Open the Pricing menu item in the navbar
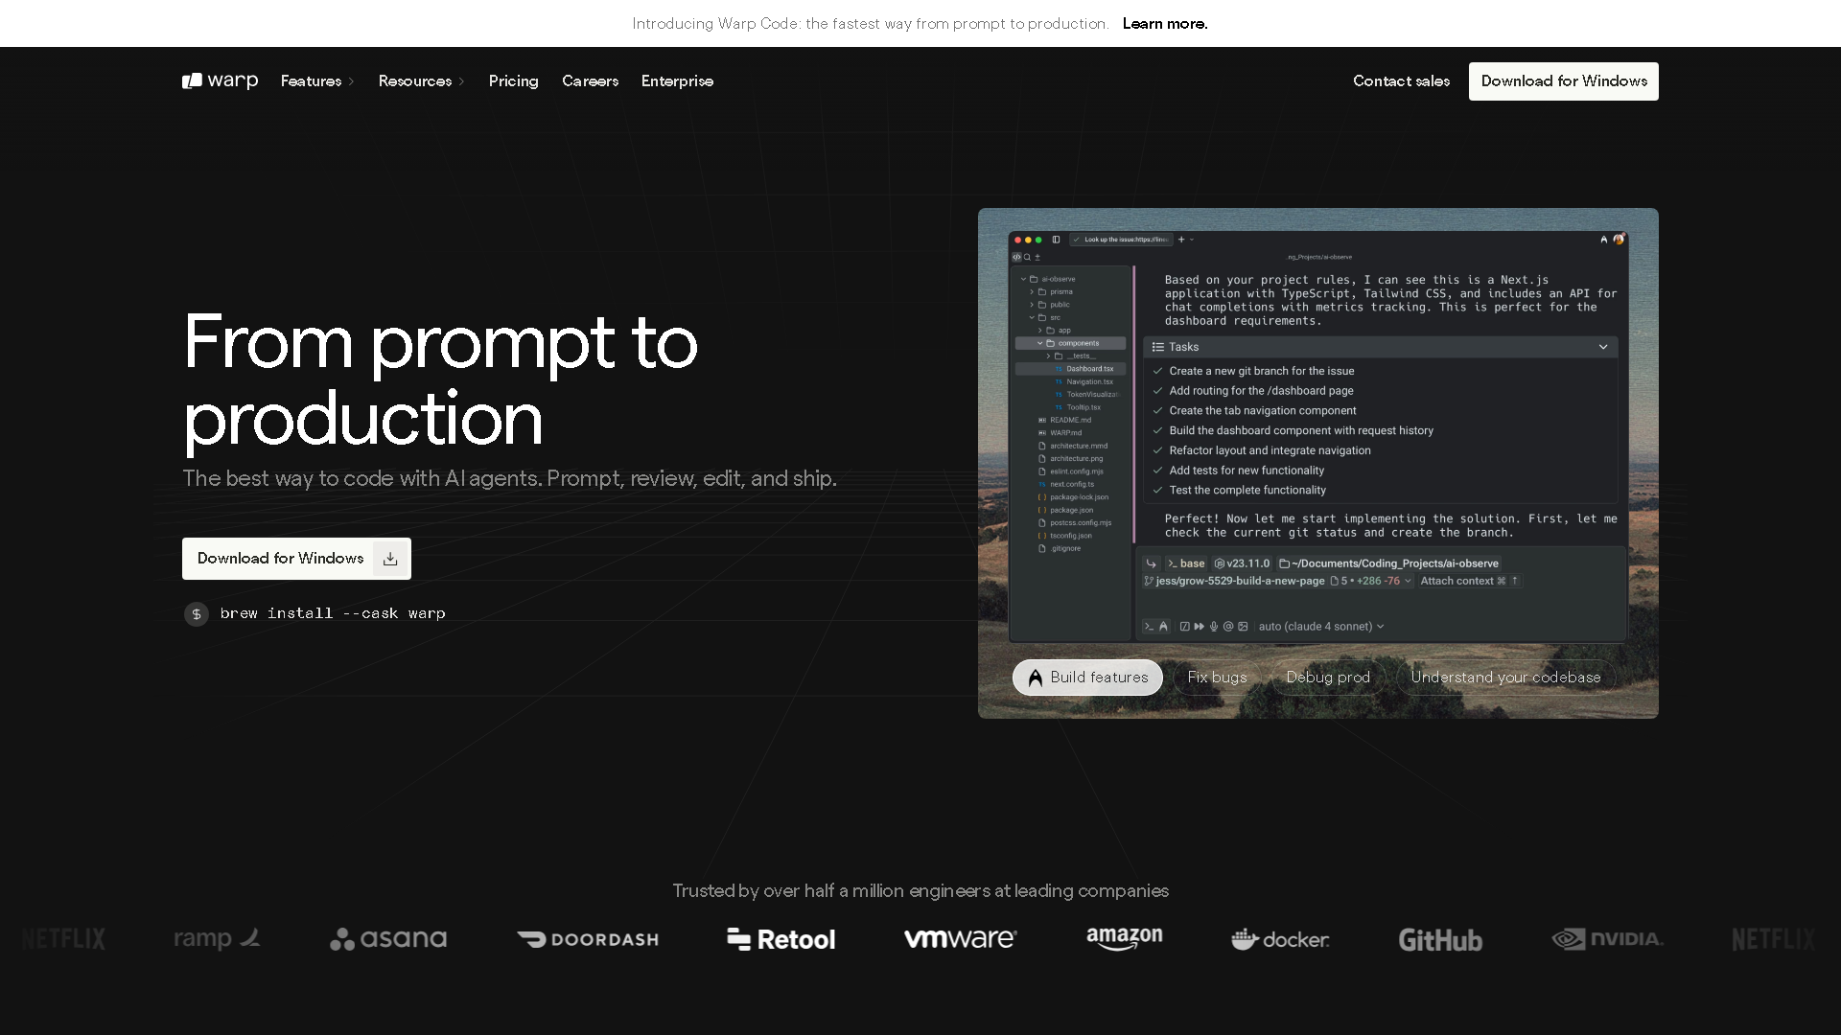The height and width of the screenshot is (1035, 1841). 514,80
